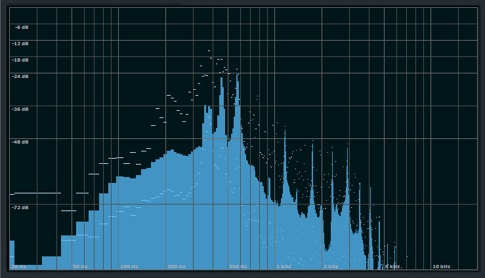Click the 50 Hz frequency label

pos(80,266)
